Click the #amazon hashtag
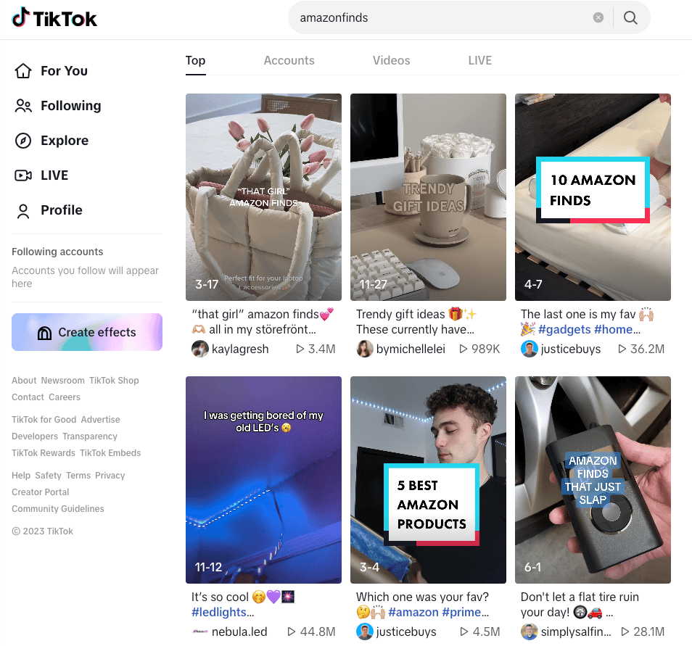The height and width of the screenshot is (646, 692). coord(413,613)
